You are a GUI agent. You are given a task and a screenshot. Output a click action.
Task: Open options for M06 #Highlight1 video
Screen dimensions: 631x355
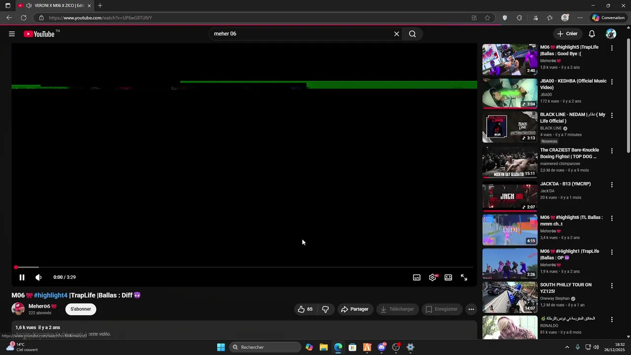click(612, 252)
